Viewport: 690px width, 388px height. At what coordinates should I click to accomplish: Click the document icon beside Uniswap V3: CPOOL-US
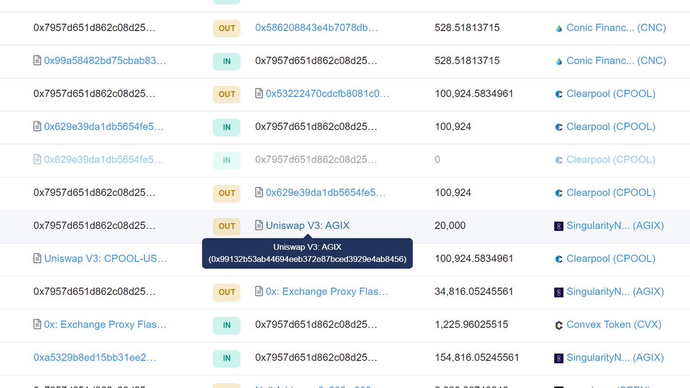[36, 259]
